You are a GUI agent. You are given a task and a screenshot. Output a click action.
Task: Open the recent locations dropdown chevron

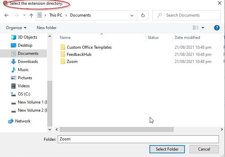(24, 15)
